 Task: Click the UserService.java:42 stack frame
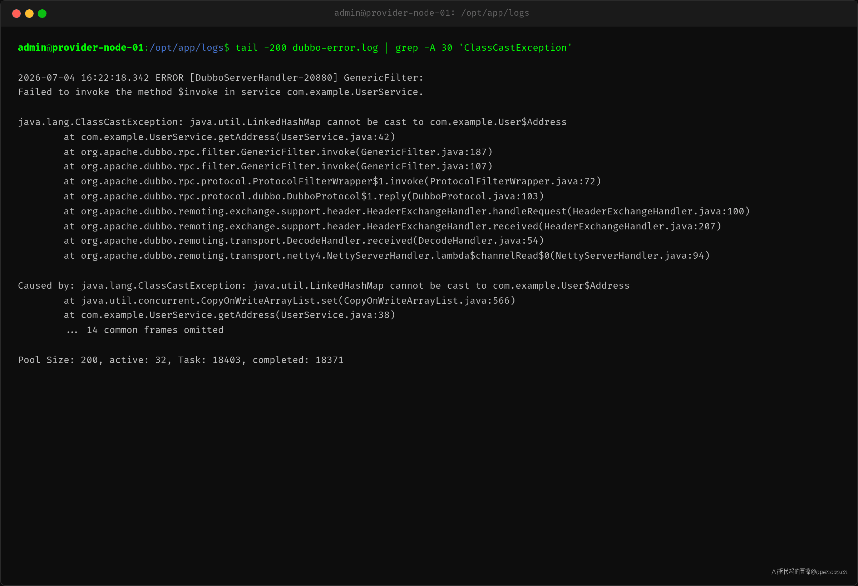pos(229,137)
